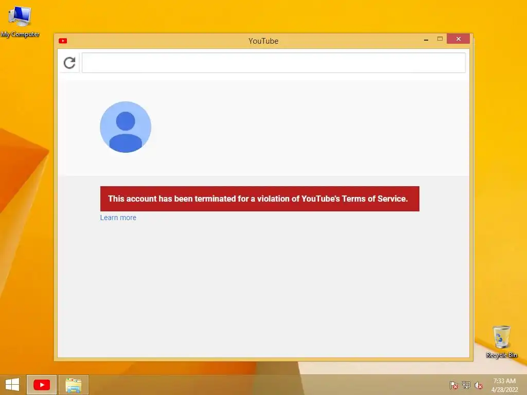Close the YouTube window
This screenshot has width=527, height=395.
[x=458, y=39]
